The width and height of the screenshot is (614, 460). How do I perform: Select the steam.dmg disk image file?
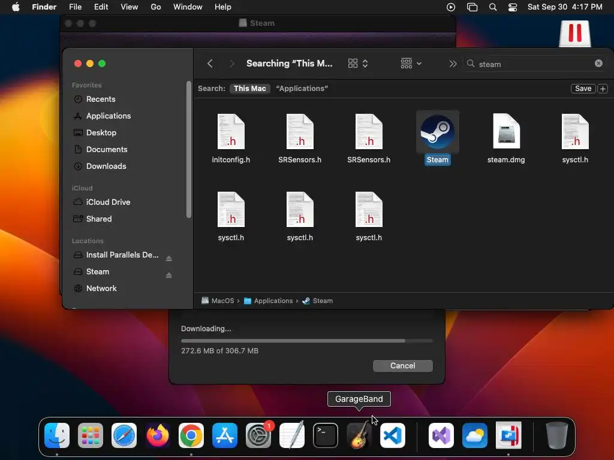coord(506,132)
